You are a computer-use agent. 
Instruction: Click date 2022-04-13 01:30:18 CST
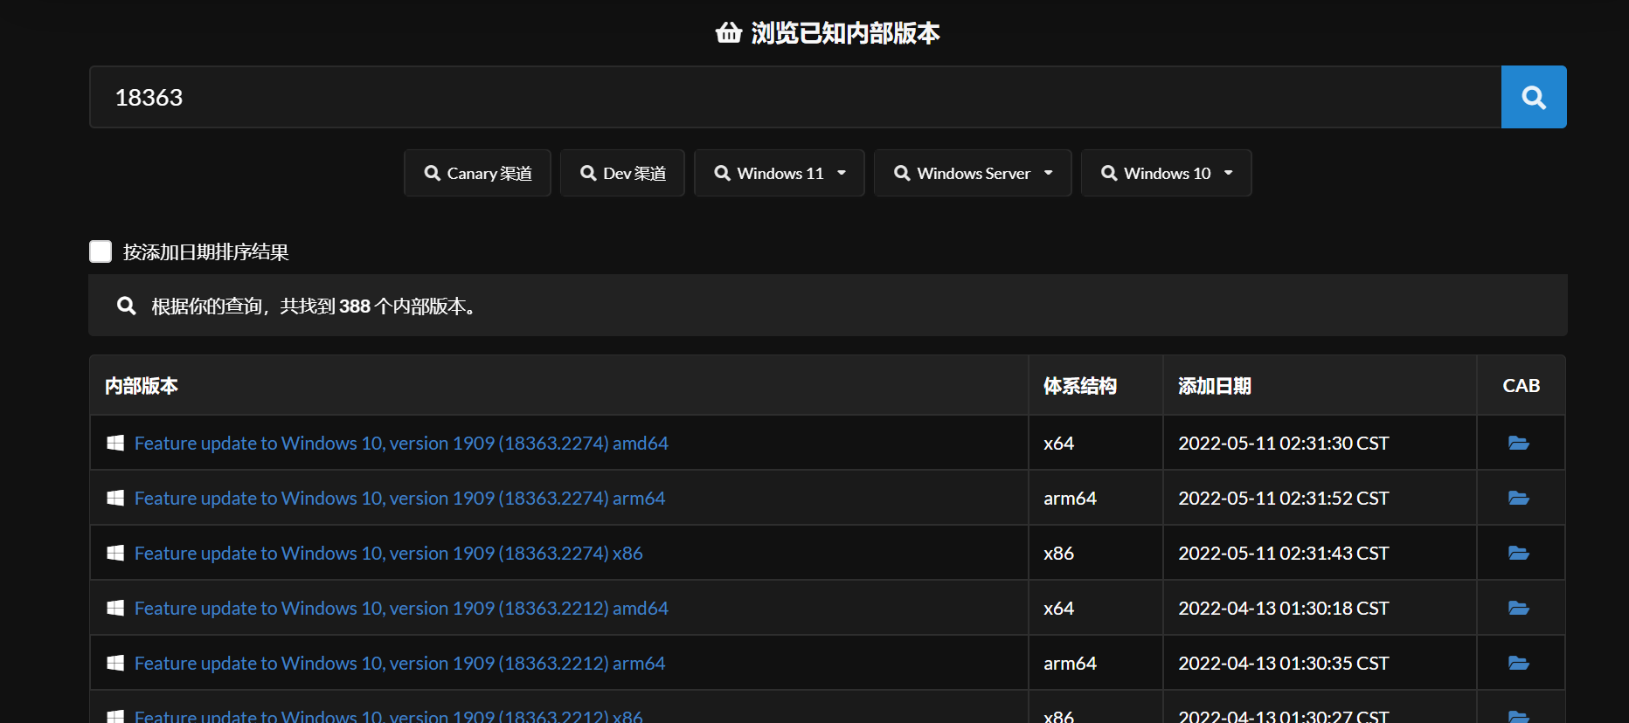click(x=1283, y=609)
